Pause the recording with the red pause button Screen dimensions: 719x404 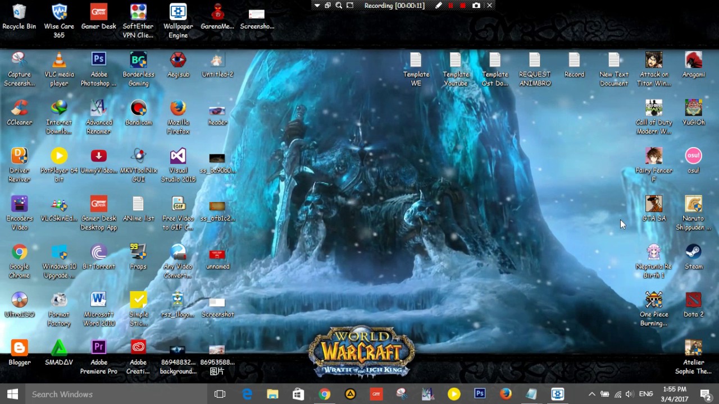(x=450, y=5)
